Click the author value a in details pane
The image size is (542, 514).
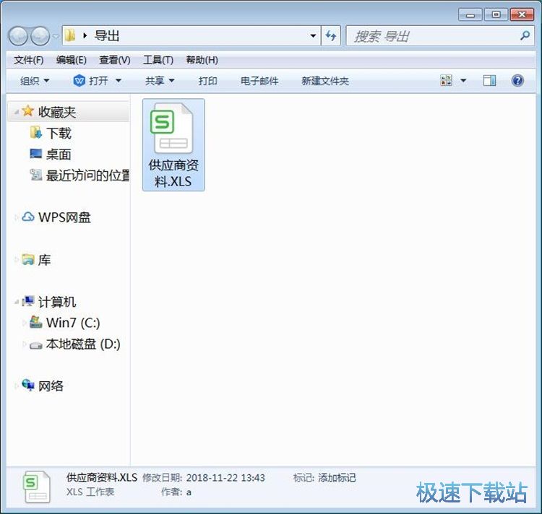coord(189,492)
